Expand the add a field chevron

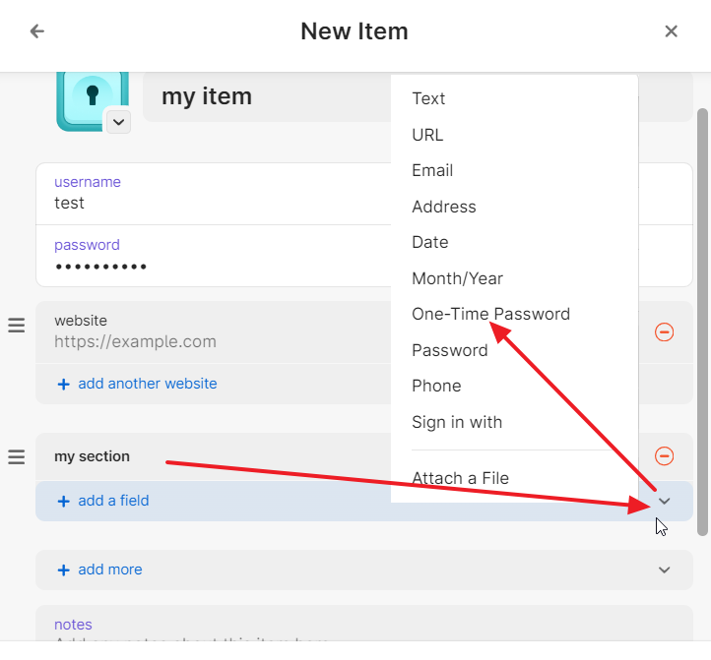click(665, 501)
